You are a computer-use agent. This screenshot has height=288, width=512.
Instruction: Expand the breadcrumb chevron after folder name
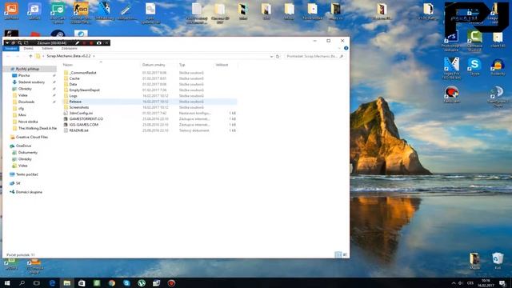94,56
